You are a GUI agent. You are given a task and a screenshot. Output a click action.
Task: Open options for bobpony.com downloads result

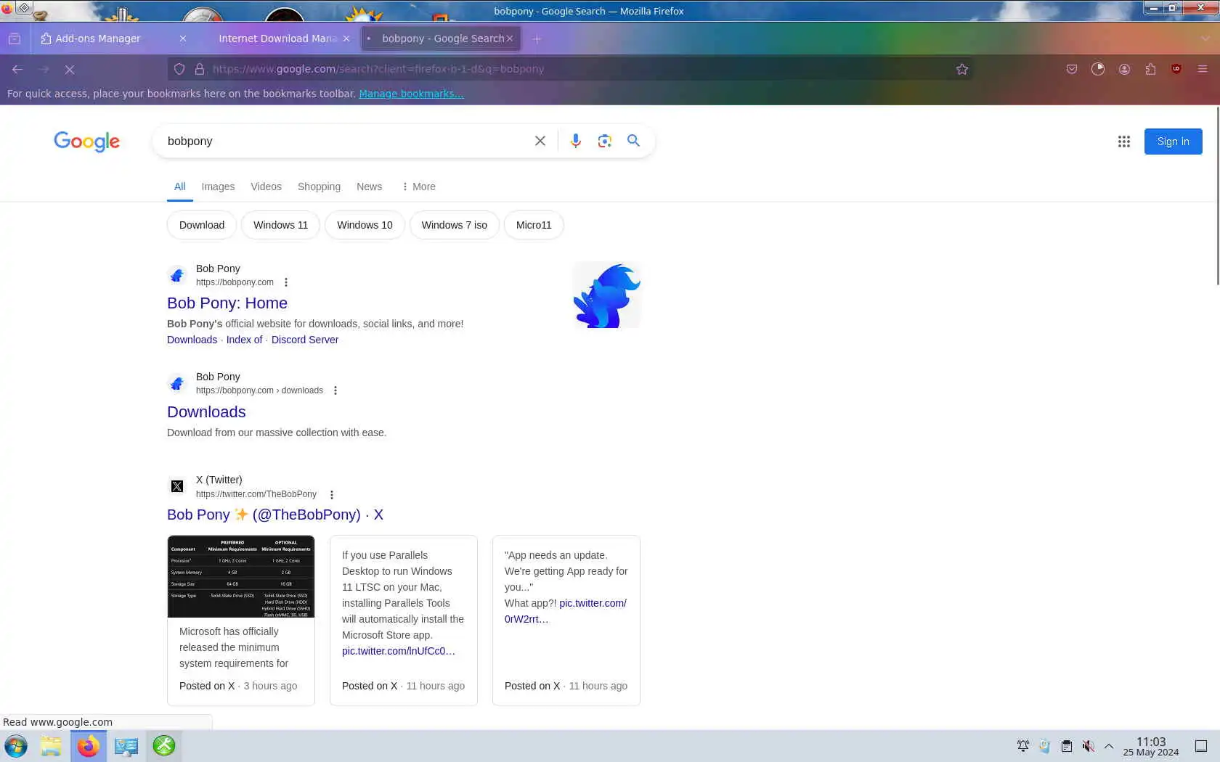click(335, 390)
